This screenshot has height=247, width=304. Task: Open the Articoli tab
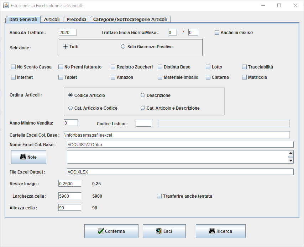coord(52,19)
